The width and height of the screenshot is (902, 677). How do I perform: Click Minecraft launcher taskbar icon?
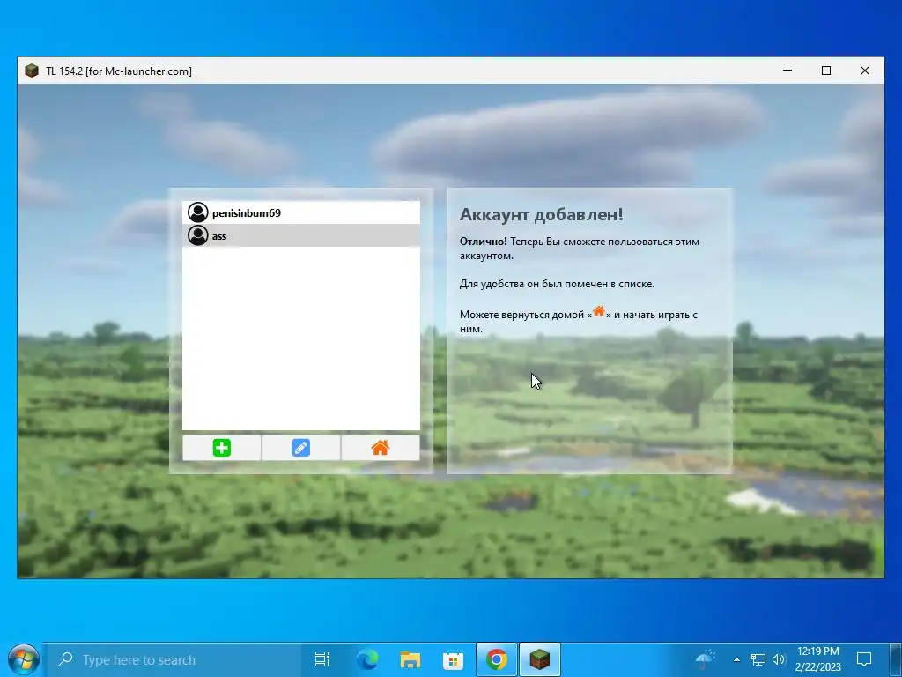(x=540, y=659)
